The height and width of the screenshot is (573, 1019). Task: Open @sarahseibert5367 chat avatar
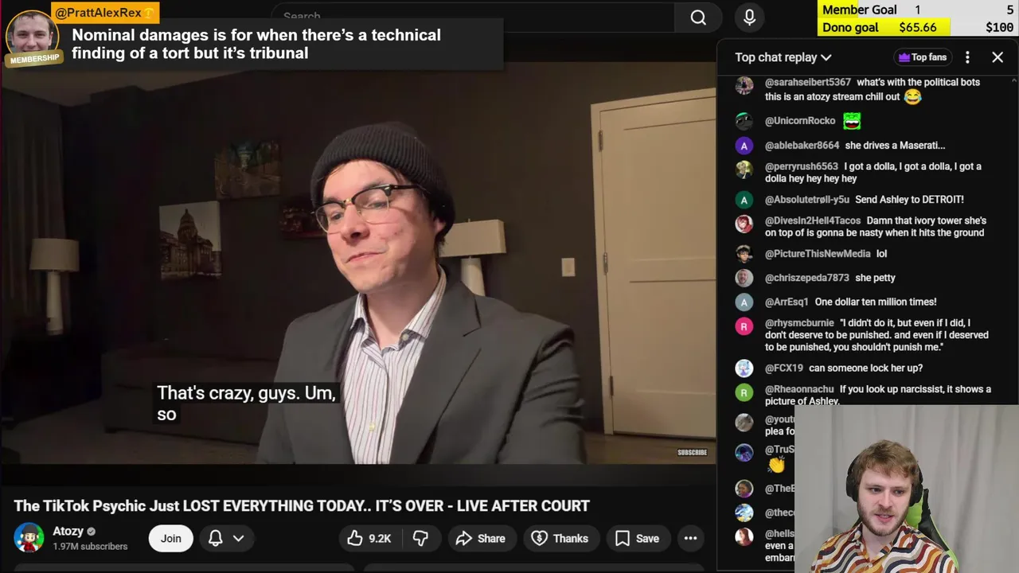(744, 85)
